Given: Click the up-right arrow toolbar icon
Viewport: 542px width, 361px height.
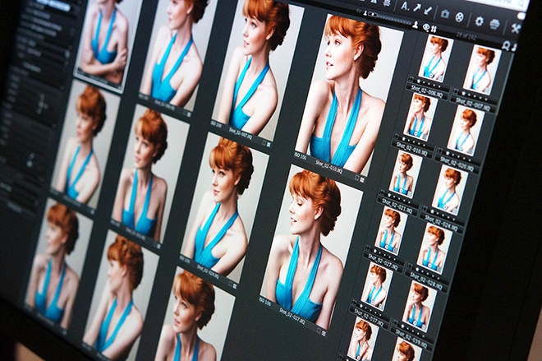Looking at the screenshot, I should 417,8.
